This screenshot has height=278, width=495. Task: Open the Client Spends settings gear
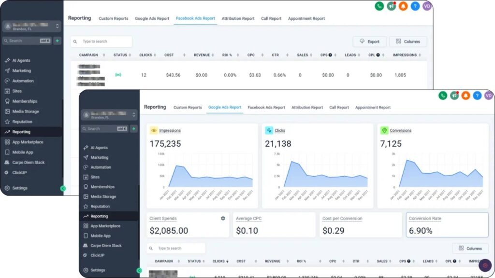coord(223,218)
